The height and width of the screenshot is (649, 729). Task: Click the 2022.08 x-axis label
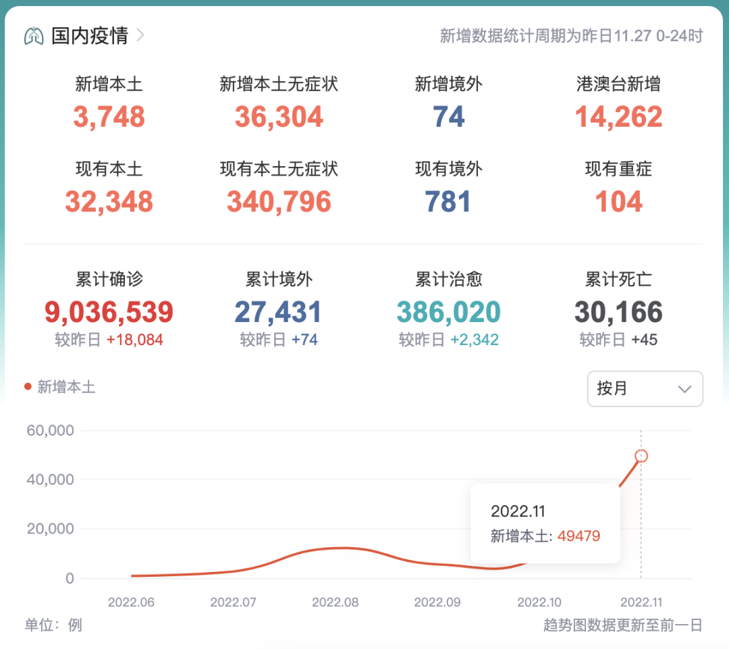335,602
